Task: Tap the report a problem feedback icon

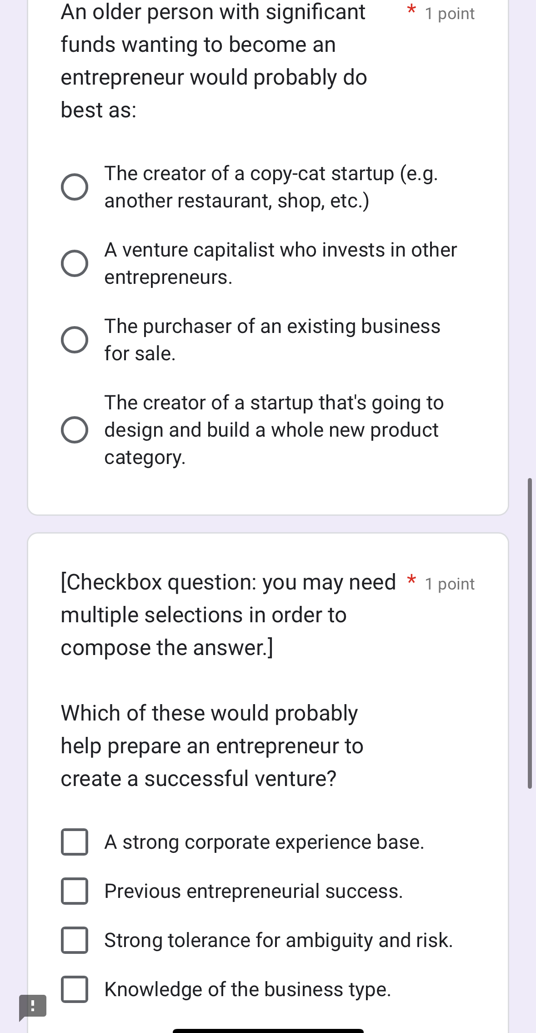Action: 32,1006
